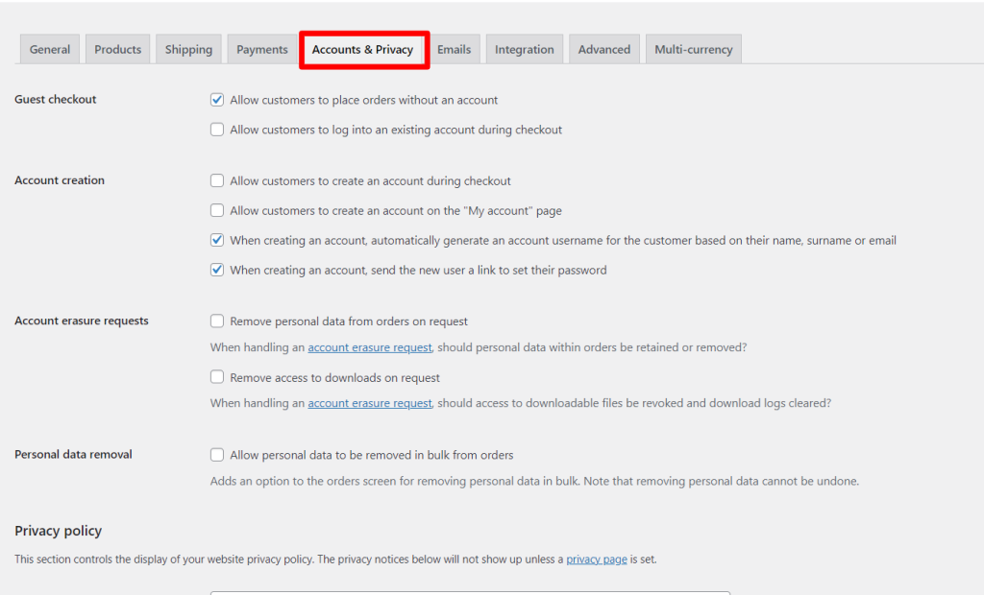Screen dimensions: 984x595
Task: Go to the Multi-currency tab
Action: point(693,50)
